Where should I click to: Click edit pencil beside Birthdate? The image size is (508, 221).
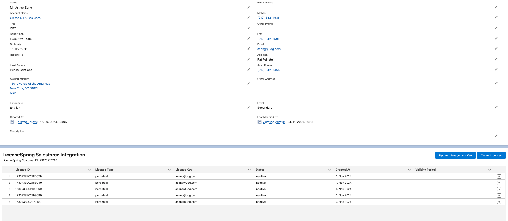click(x=249, y=49)
